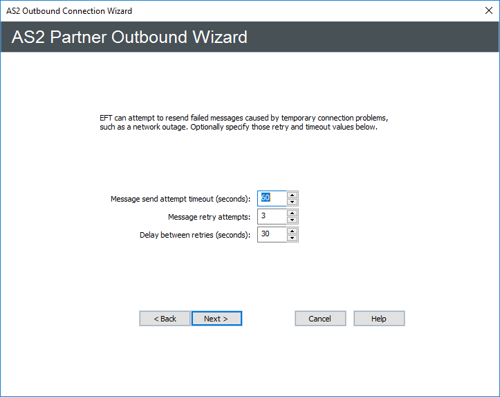Decrease the send attempt timeout with down arrow
The image size is (500, 397).
coord(293,202)
